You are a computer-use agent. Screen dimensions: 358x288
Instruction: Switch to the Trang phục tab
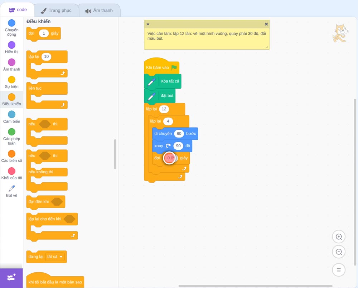click(x=56, y=10)
